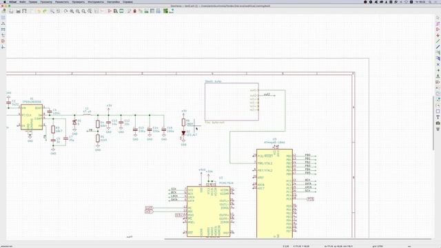Click the Plot schematic icon
The height and width of the screenshot is (248, 441).
coord(25,11)
